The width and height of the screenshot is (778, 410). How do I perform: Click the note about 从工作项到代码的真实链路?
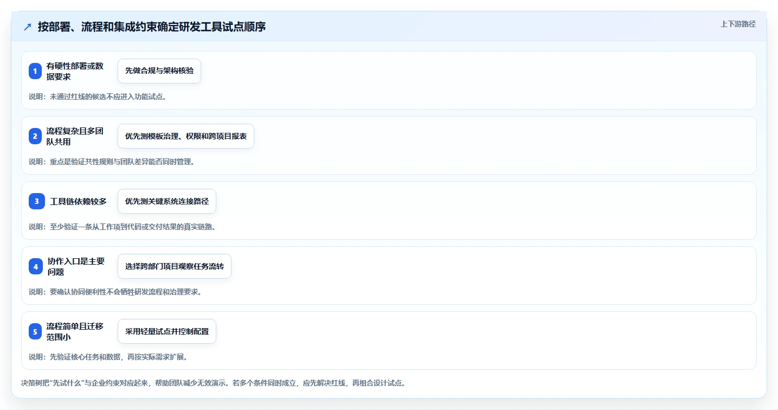coord(123,227)
